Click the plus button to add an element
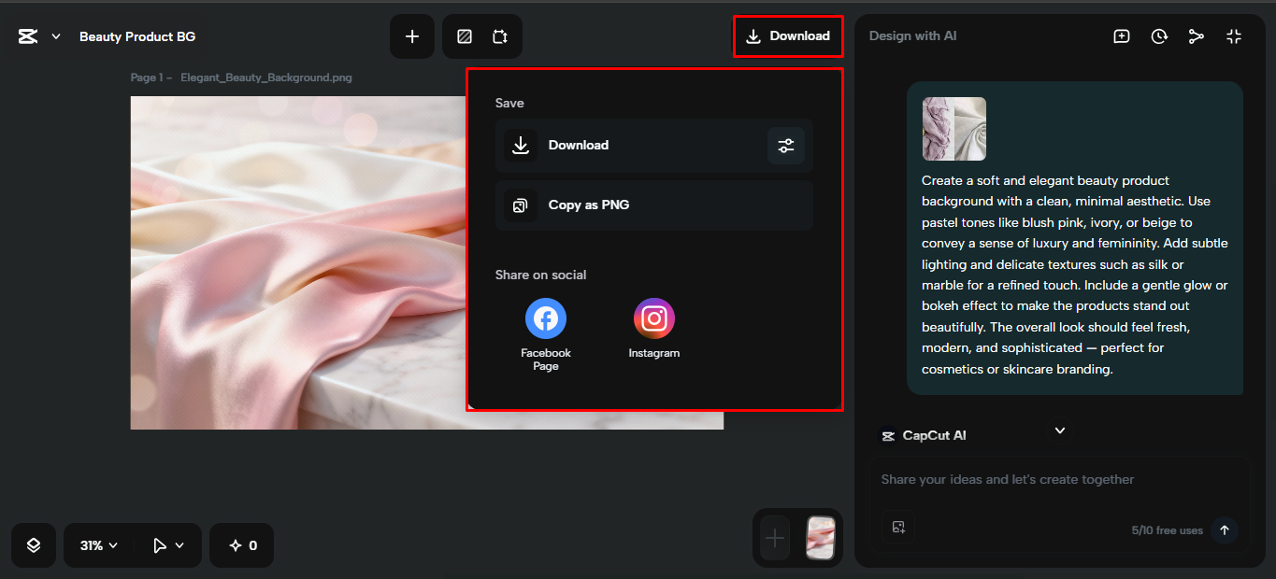The width and height of the screenshot is (1276, 579). click(411, 35)
